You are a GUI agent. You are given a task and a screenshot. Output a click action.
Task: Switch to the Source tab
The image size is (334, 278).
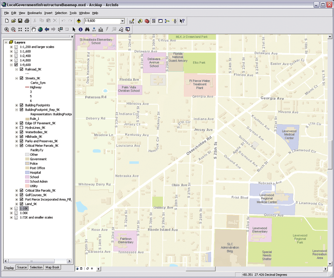point(22,267)
